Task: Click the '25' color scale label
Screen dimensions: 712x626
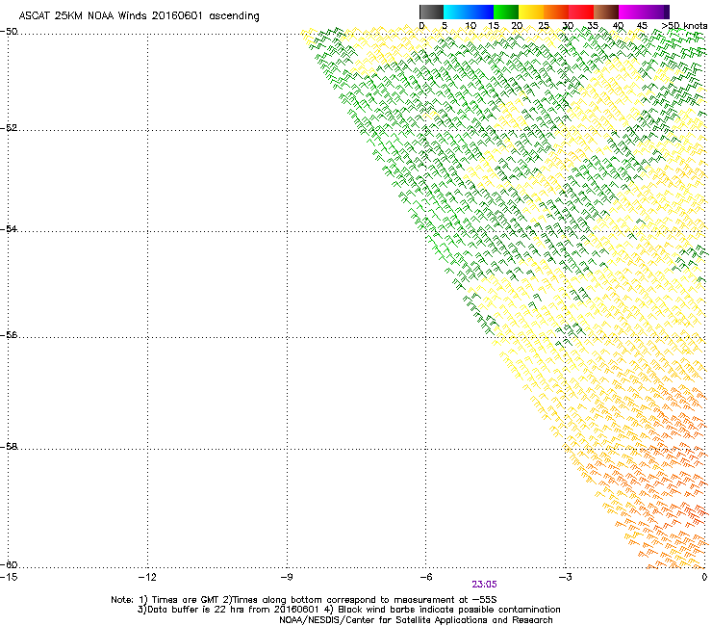Action: click(x=544, y=26)
